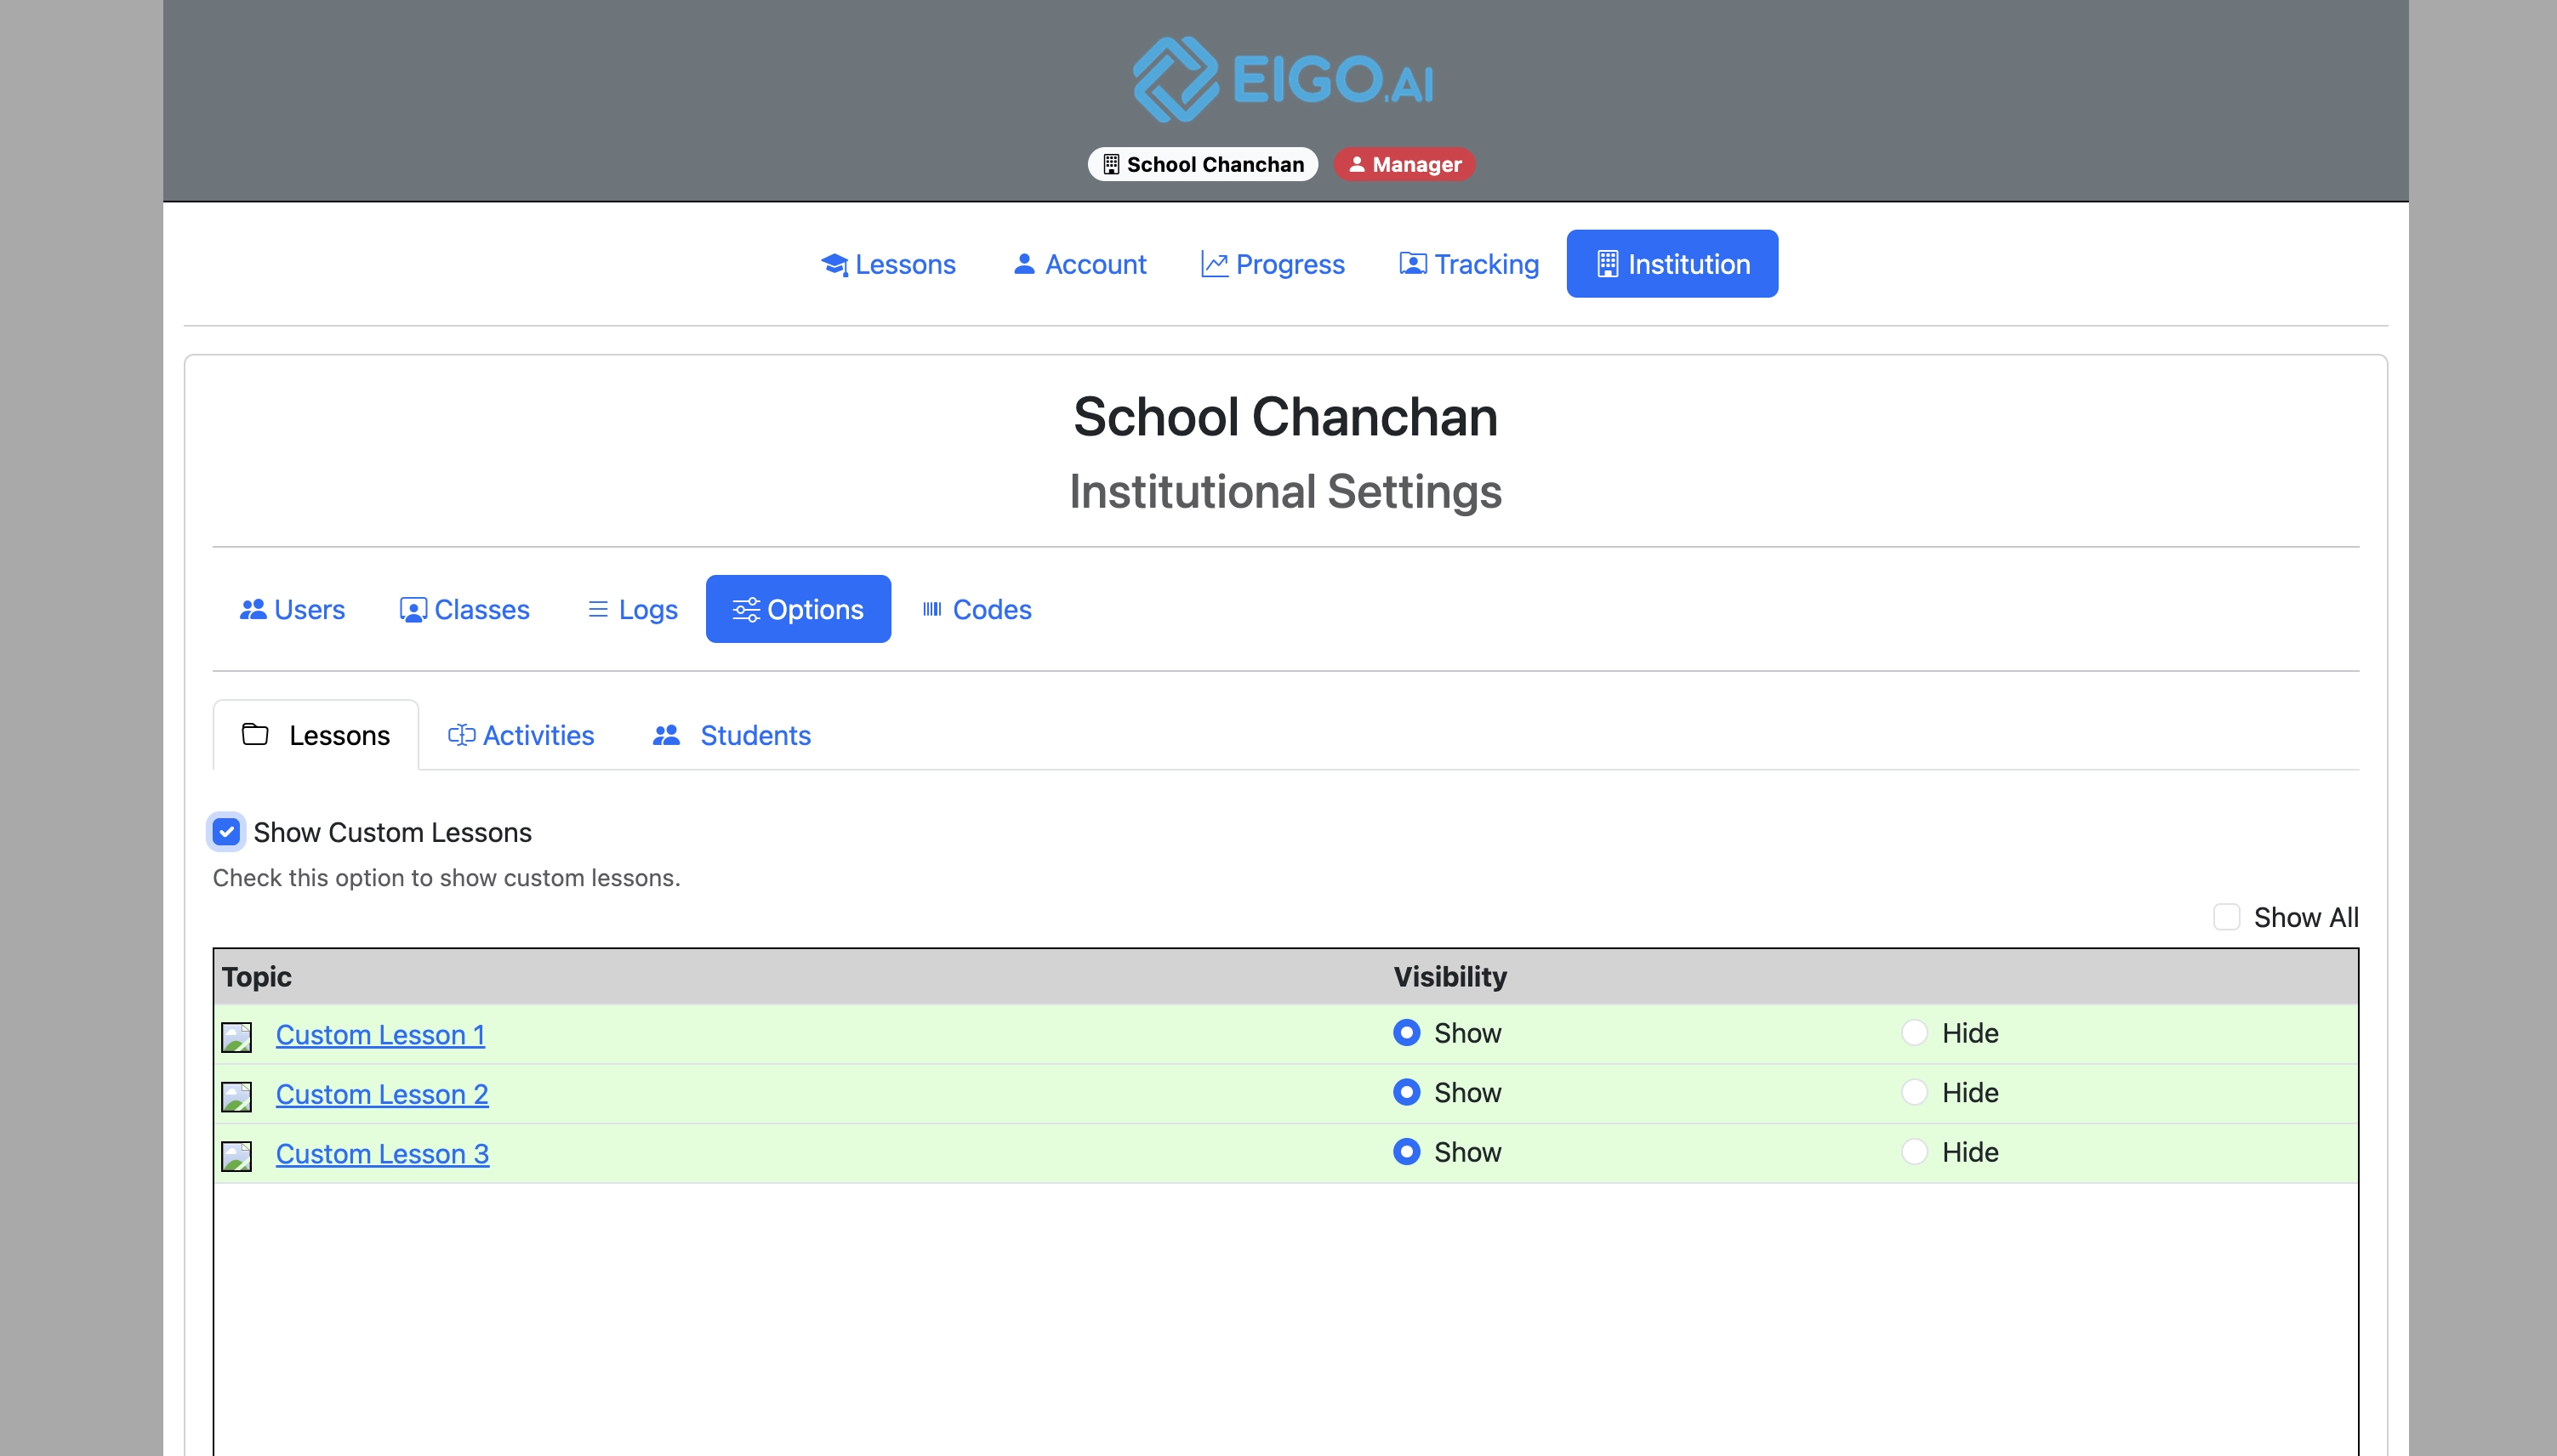Click the Visibility column header
The image size is (2557, 1456).
coord(1450,976)
